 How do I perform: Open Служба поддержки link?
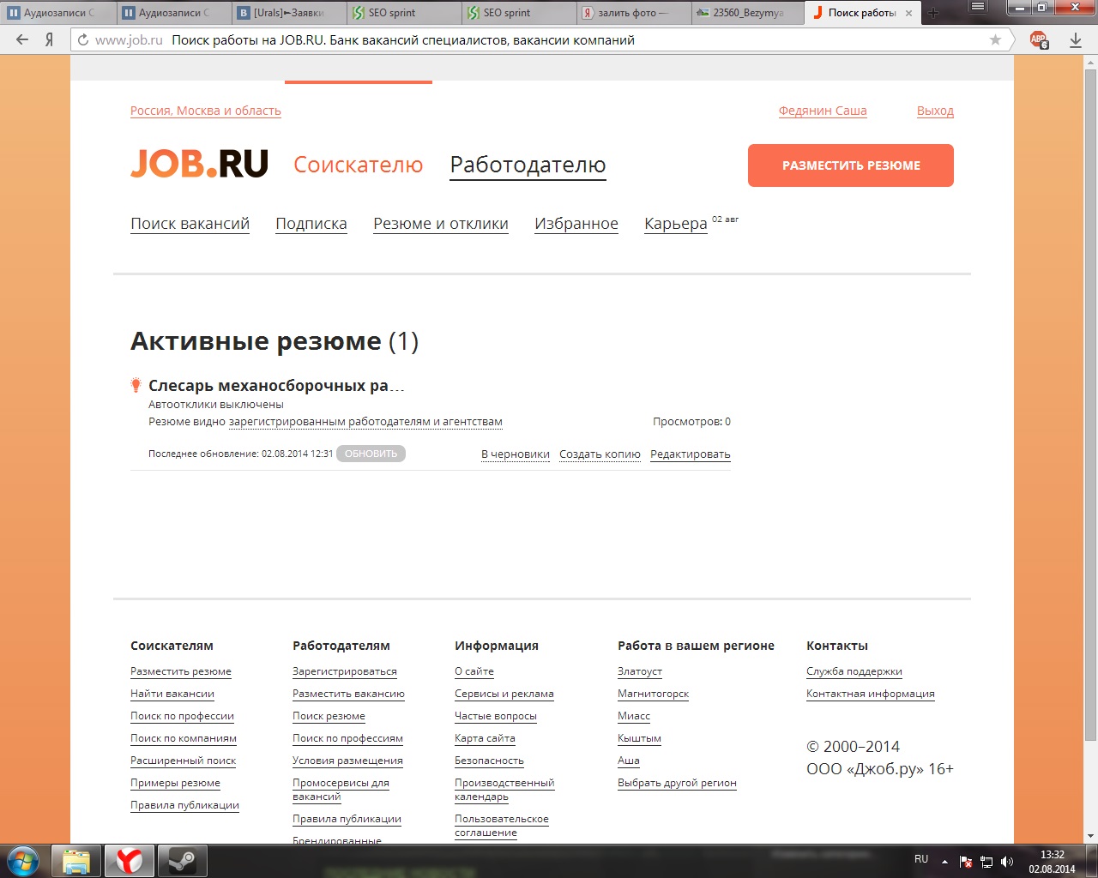854,671
